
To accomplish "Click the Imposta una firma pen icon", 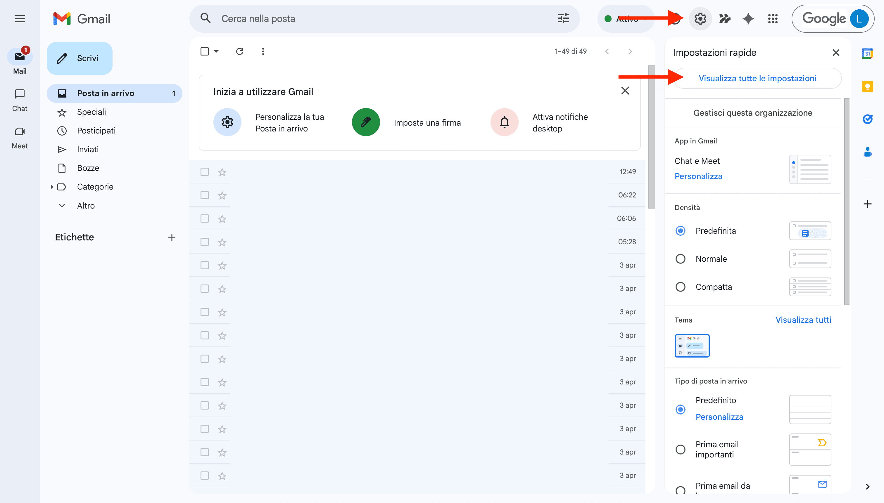I will pos(365,122).
